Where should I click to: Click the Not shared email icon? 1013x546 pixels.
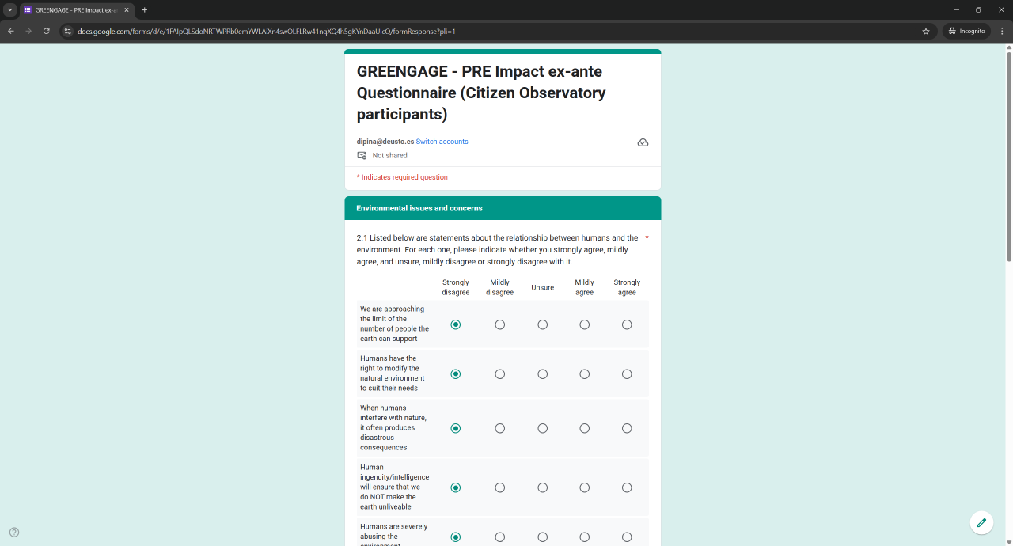[x=362, y=155]
